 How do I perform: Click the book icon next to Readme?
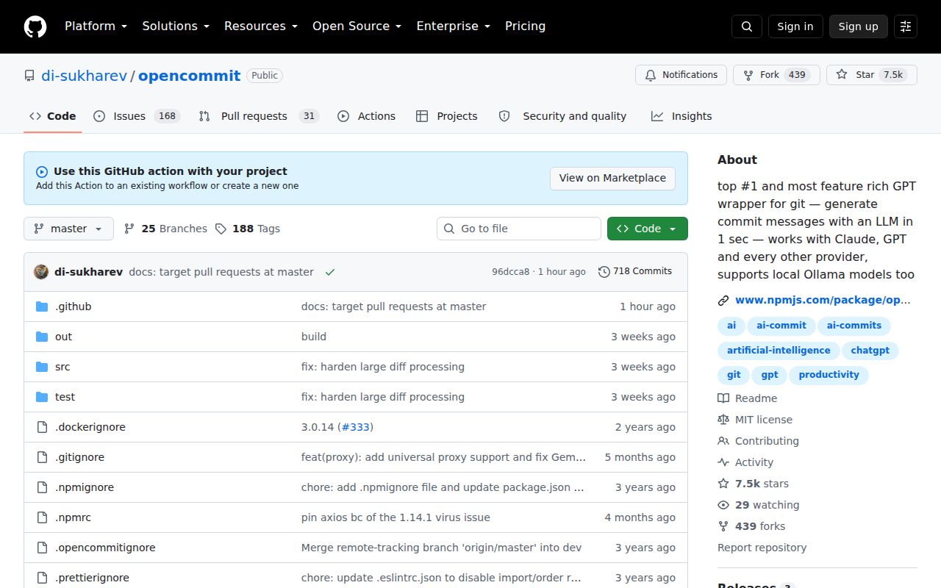723,398
